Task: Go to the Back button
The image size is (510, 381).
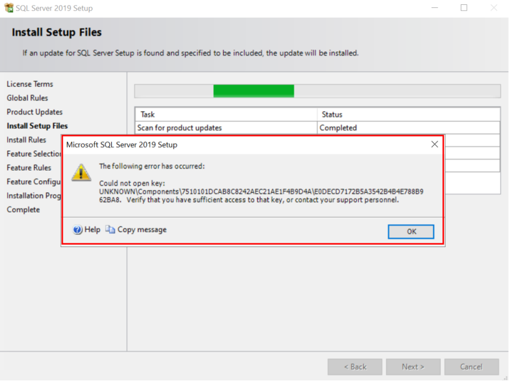Action: [x=355, y=367]
